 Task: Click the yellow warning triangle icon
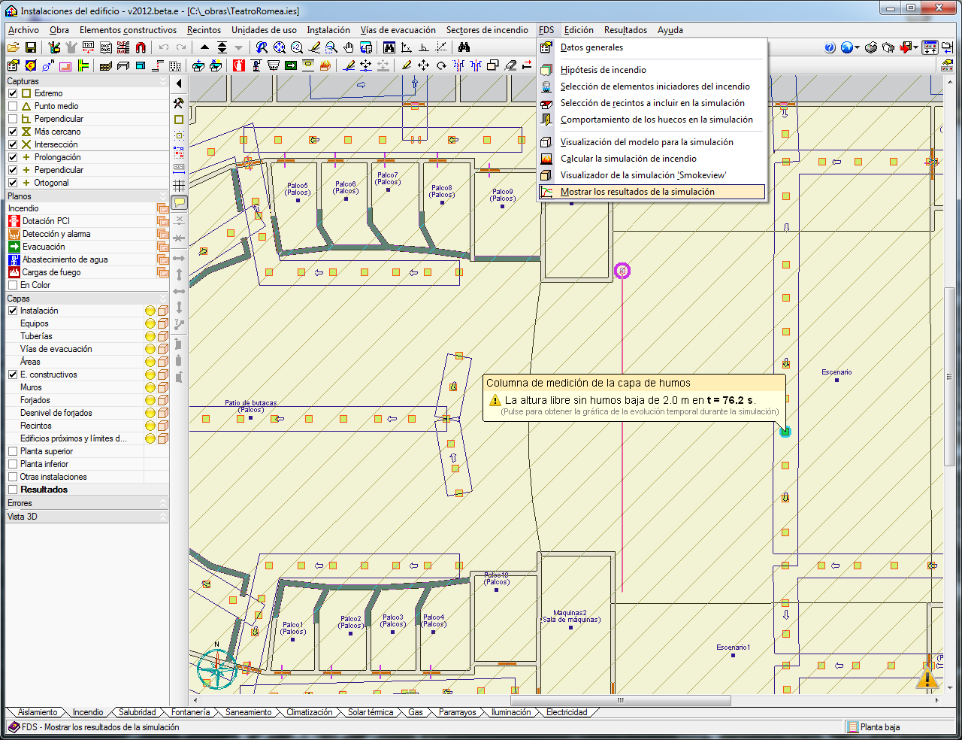[x=927, y=678]
